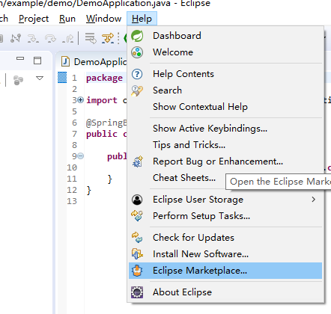Click the Drop to Frame toolbar icon
The image size is (331, 314).
tap(91, 38)
